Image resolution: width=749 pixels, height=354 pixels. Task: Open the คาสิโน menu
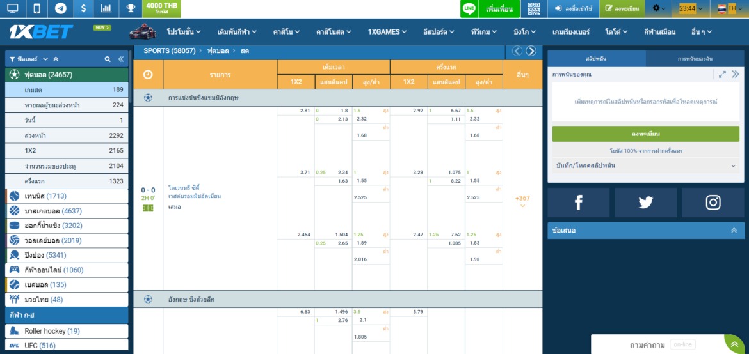(x=286, y=32)
